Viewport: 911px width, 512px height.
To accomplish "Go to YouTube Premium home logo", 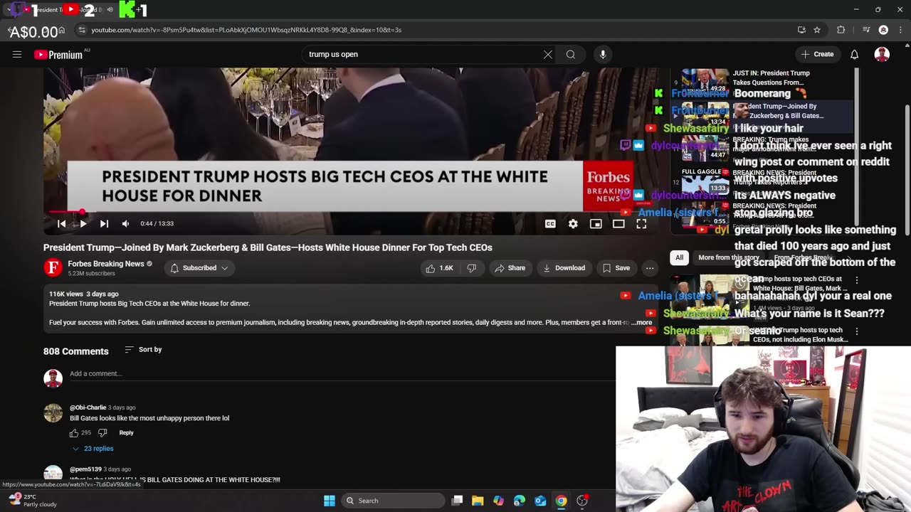I will [x=58, y=55].
